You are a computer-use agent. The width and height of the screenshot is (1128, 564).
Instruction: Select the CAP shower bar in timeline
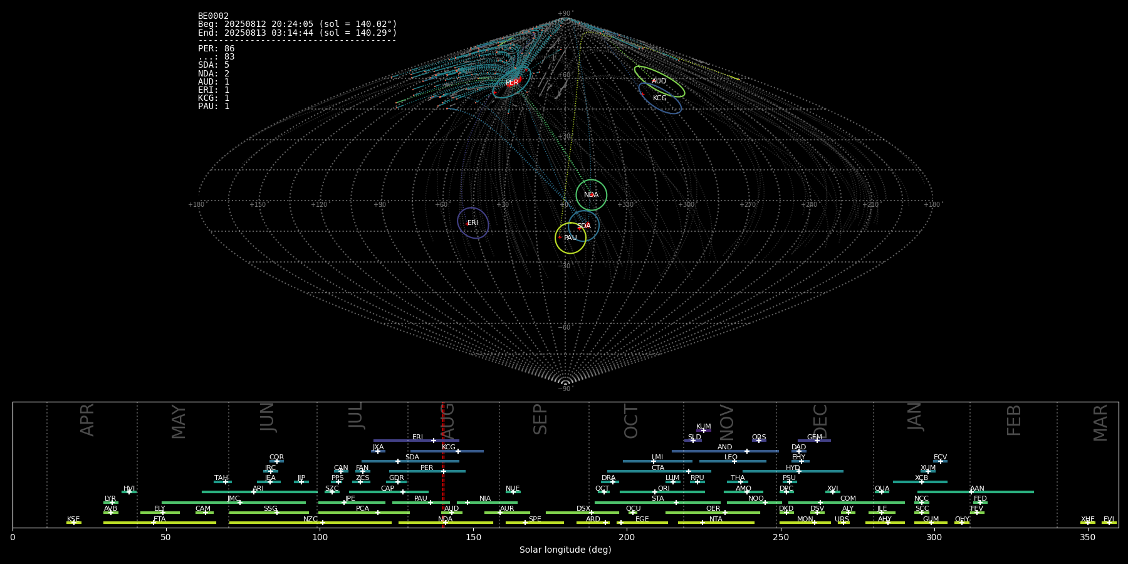pyautogui.click(x=389, y=492)
